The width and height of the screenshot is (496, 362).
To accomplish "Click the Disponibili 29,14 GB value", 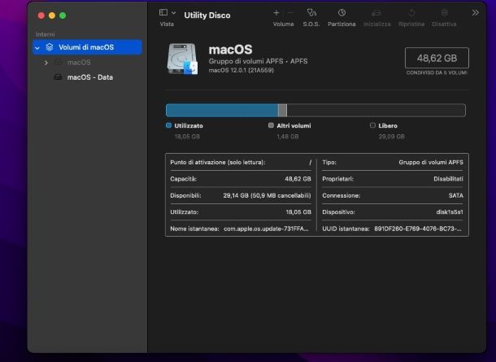I will tap(267, 195).
